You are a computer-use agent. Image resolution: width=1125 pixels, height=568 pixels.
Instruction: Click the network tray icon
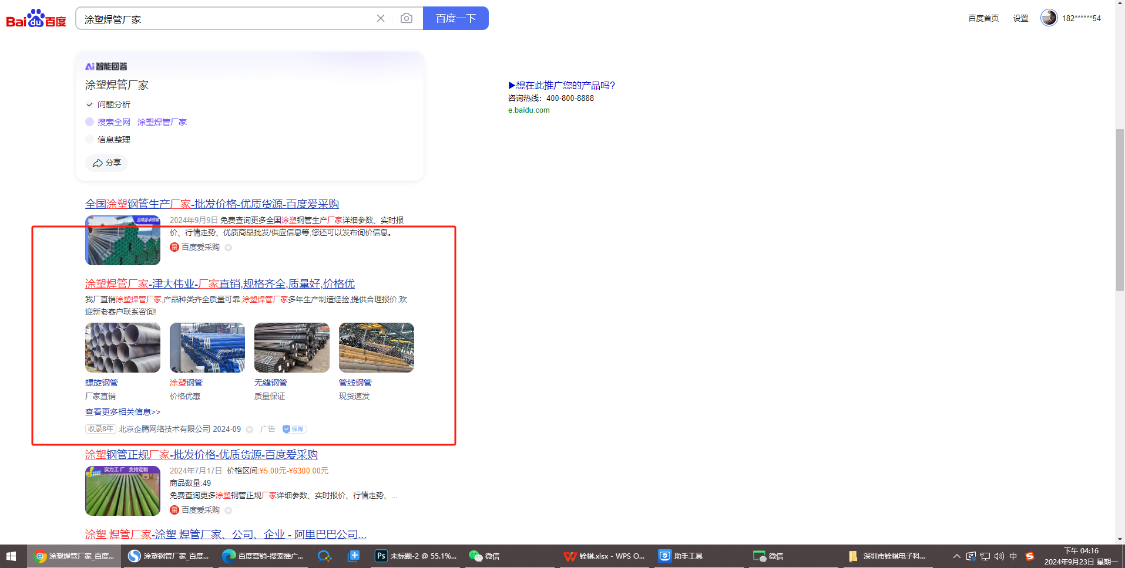pyautogui.click(x=985, y=556)
